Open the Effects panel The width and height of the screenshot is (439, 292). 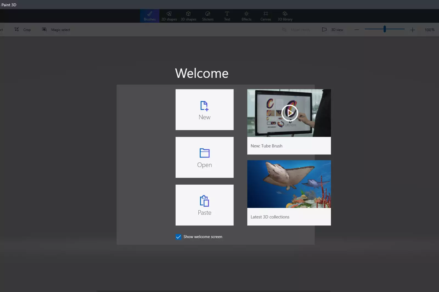point(246,16)
